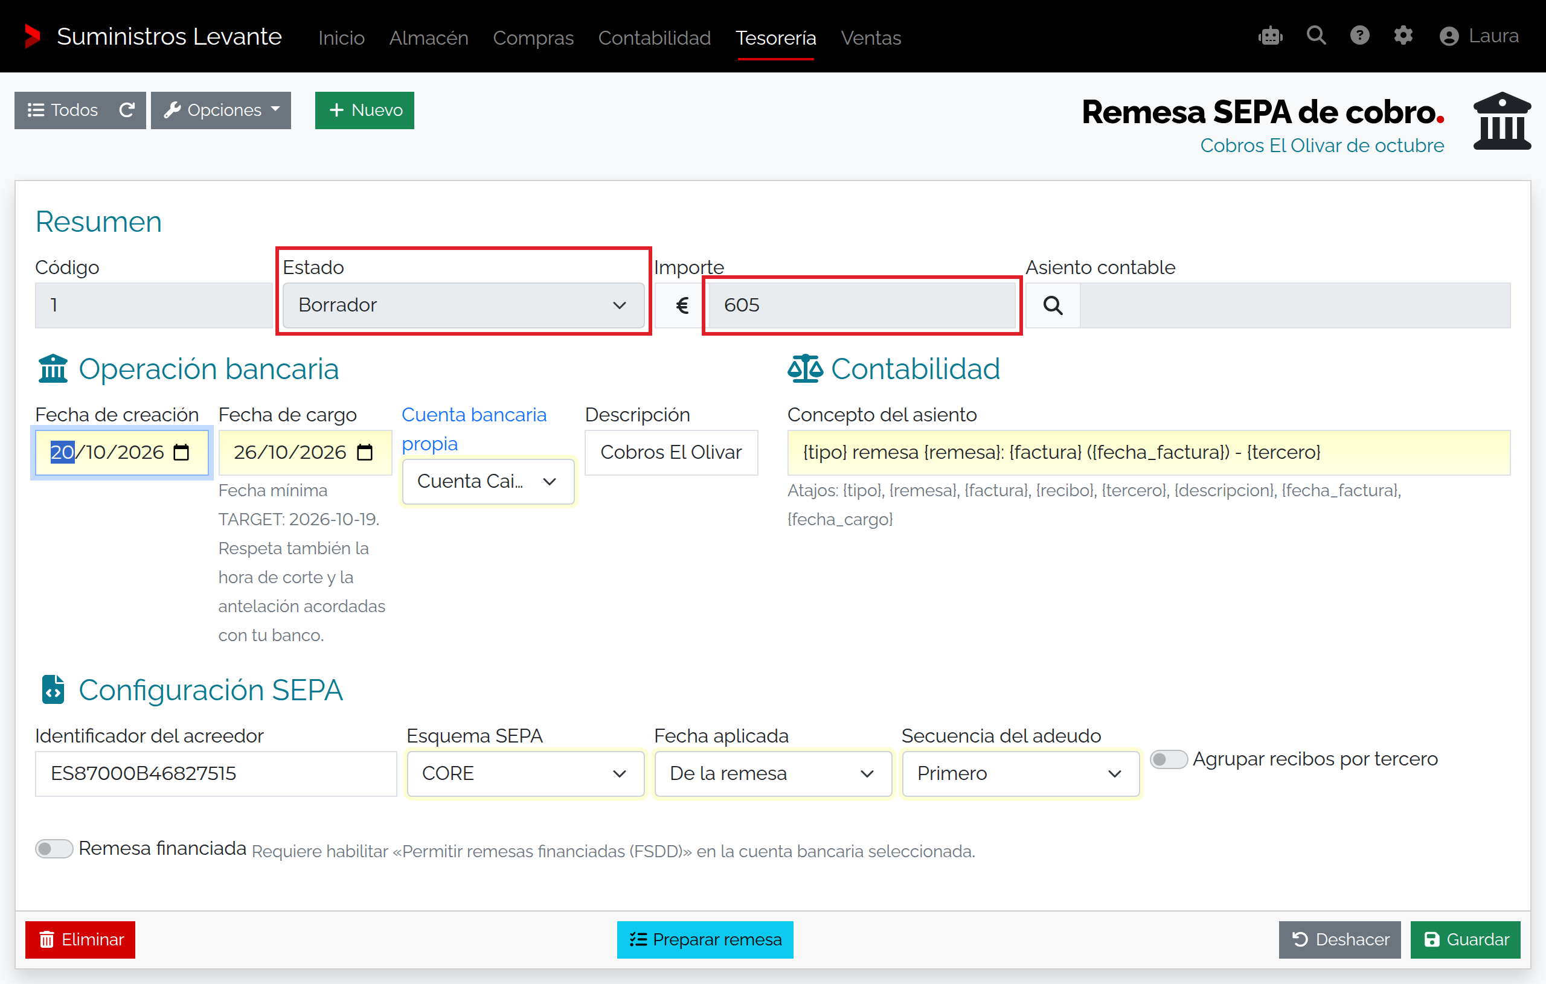Open calendar picker for Fecha de creación
This screenshot has height=984, width=1546.
point(182,453)
